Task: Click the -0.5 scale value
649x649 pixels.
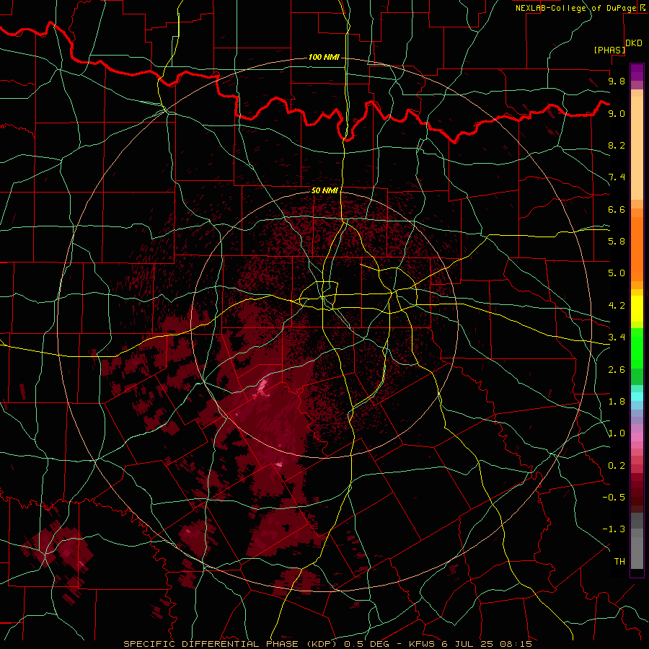Action: click(614, 498)
